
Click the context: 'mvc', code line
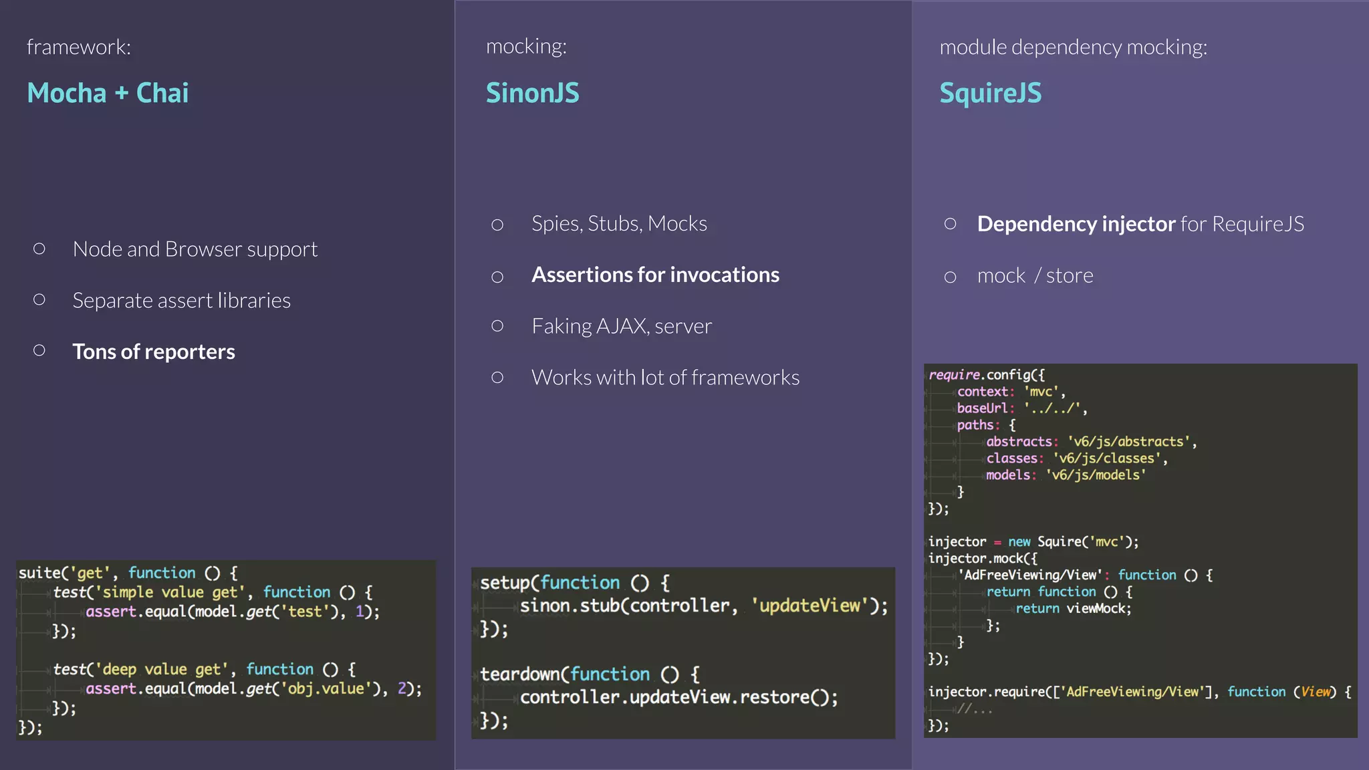(1011, 392)
